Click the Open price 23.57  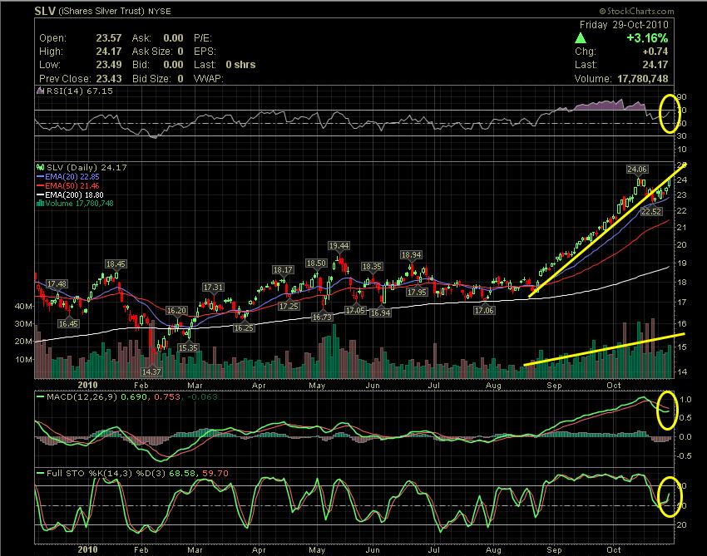pos(109,38)
